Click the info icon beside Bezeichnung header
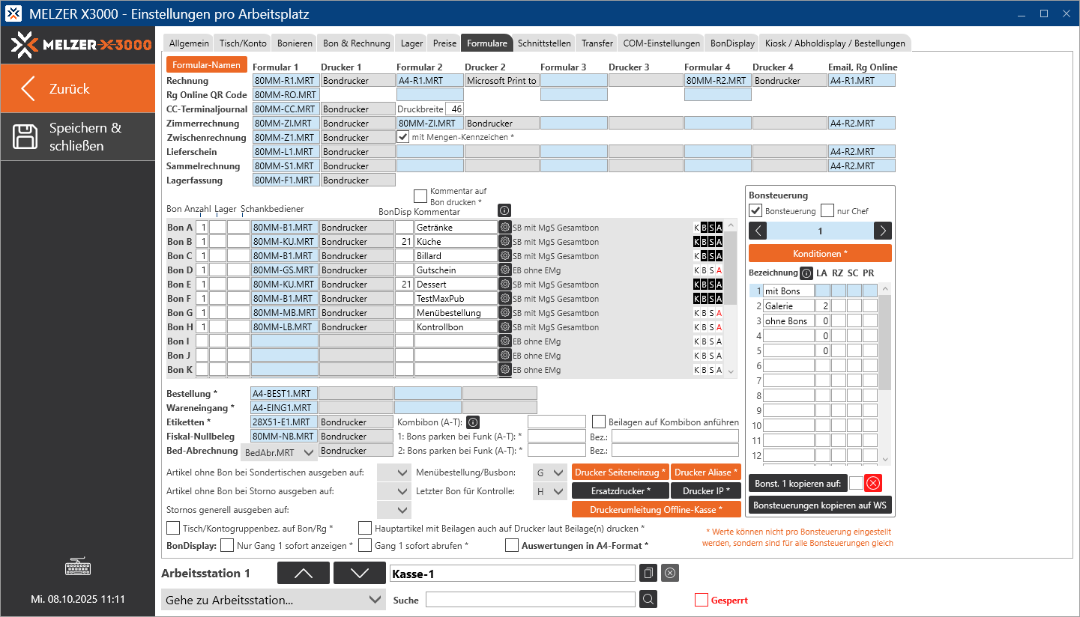 click(x=806, y=273)
